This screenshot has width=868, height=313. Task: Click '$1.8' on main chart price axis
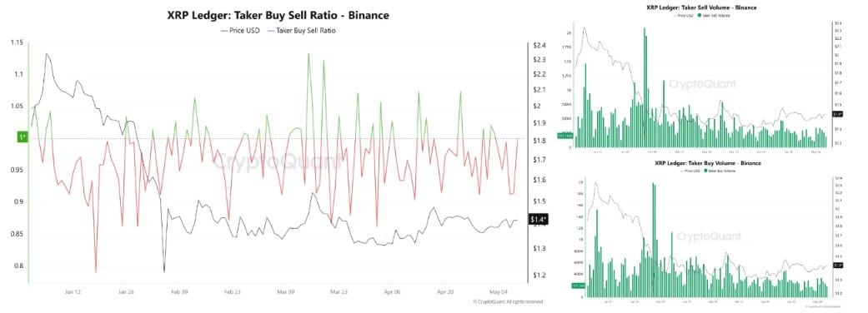pos(539,141)
